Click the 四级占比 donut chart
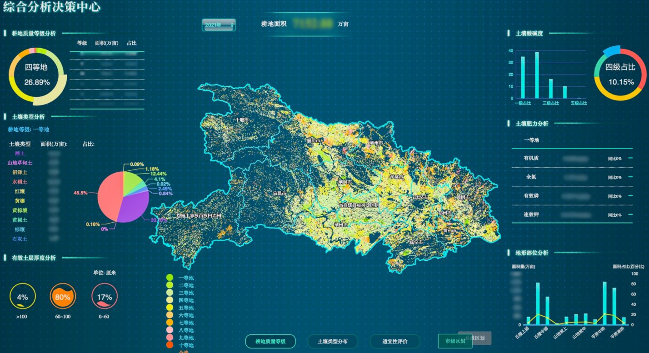The width and height of the screenshot is (649, 353). pos(621,75)
